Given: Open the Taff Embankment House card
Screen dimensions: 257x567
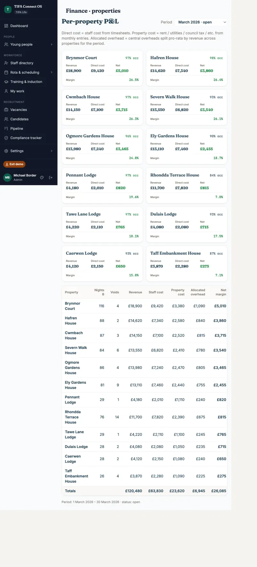Looking at the screenshot, I should [x=187, y=264].
